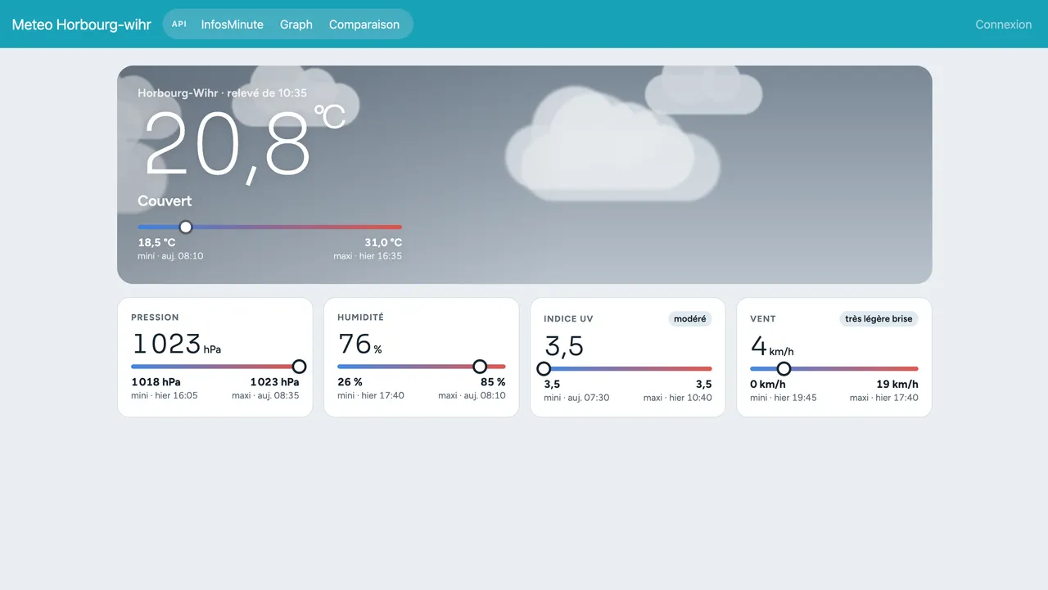Image resolution: width=1048 pixels, height=590 pixels.
Task: Click 'mini · auj. 08:10' under temperature
Action: [170, 256]
